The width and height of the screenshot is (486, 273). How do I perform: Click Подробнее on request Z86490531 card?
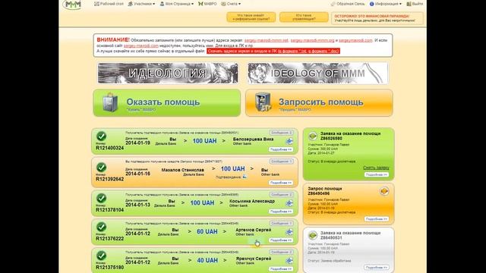pos(377,267)
